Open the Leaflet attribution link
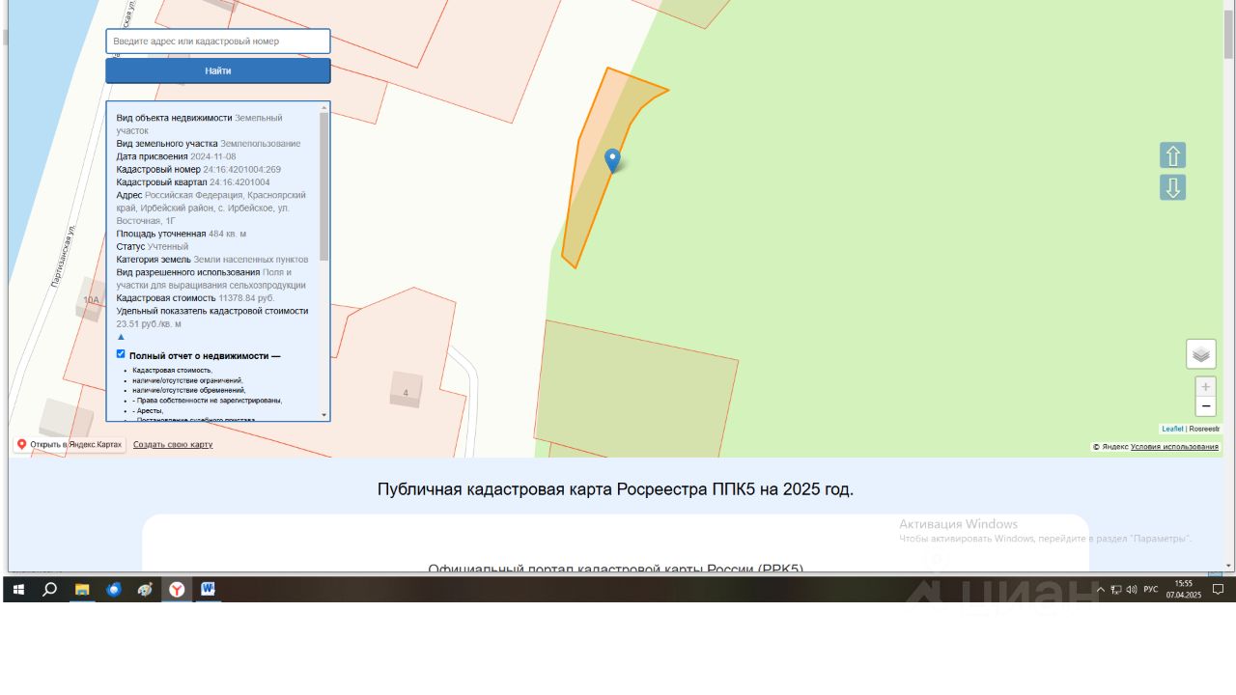Viewport: 1236px width, 695px height. pos(1172,429)
